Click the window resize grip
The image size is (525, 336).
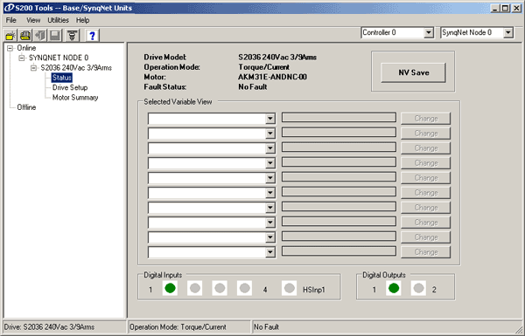[518, 329]
